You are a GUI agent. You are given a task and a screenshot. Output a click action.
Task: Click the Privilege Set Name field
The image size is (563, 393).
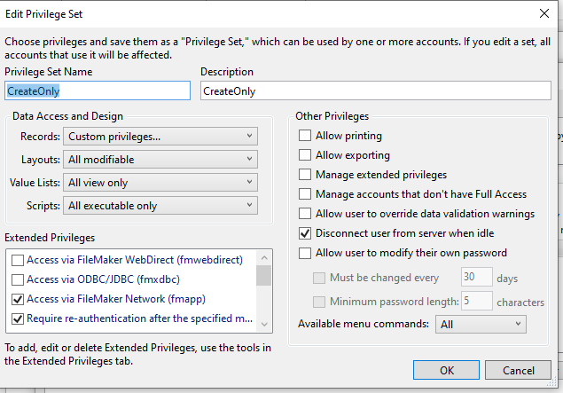point(97,90)
